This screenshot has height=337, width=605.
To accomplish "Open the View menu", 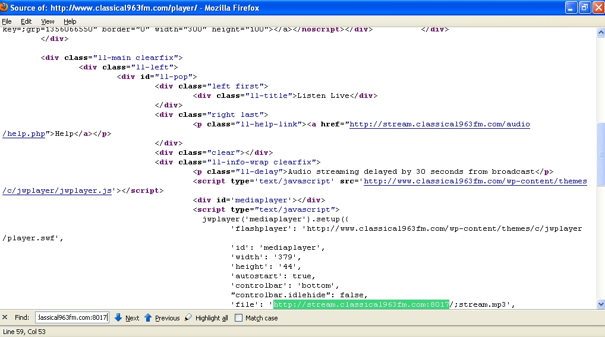I will pyautogui.click(x=48, y=21).
